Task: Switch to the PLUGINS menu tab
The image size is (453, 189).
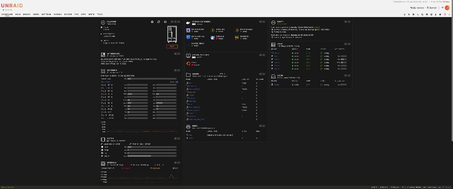Action: coord(58,14)
